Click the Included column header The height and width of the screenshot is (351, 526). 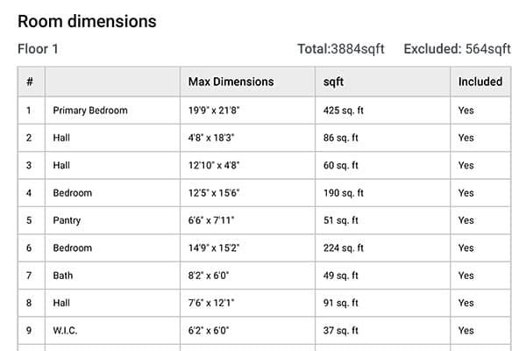tap(480, 82)
